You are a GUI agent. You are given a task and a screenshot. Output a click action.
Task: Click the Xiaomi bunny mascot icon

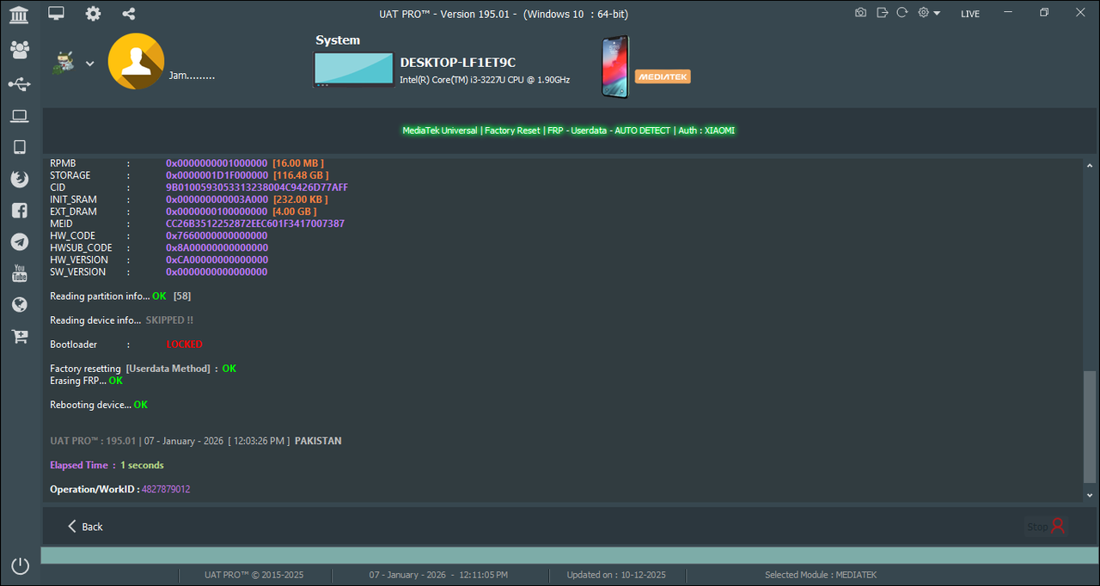(x=63, y=63)
